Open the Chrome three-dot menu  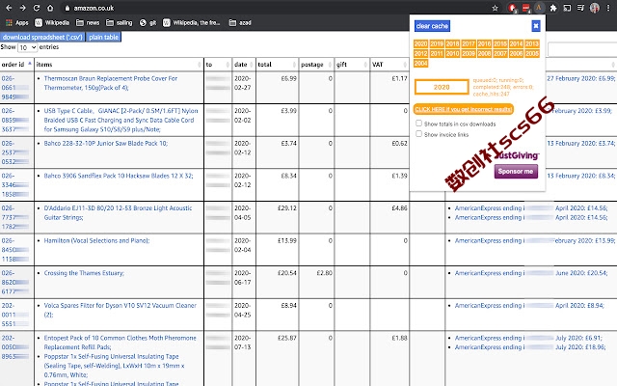pyautogui.click(x=608, y=8)
